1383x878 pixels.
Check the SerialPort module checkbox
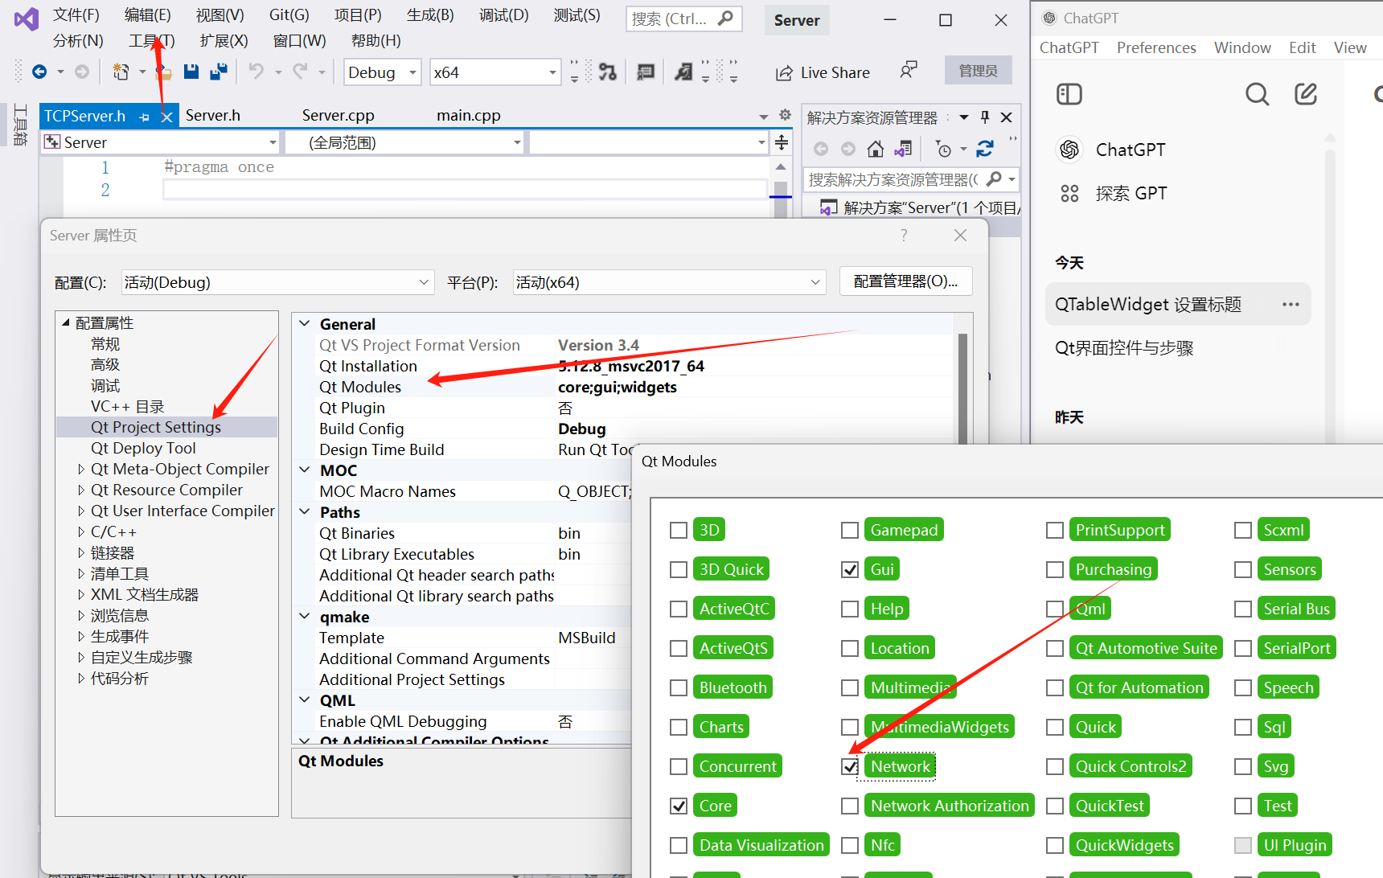[x=1243, y=649]
